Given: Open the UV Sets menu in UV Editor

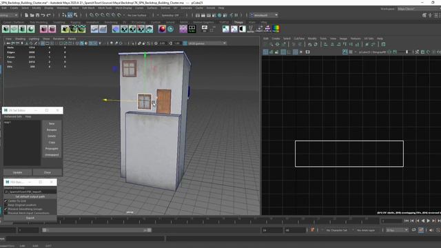Looking at the screenshot, I should (369, 39).
